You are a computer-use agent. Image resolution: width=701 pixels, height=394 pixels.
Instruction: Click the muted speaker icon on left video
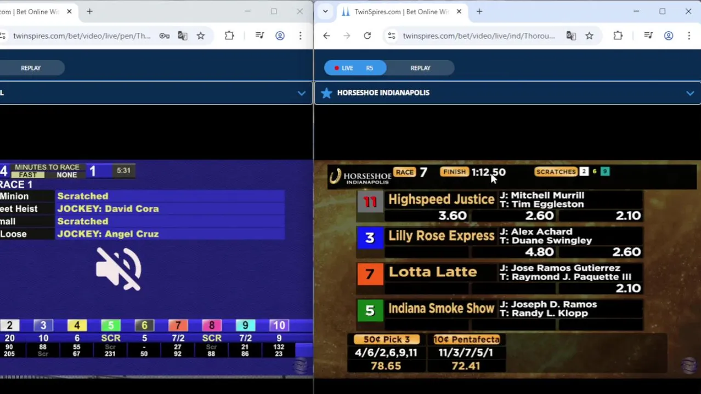tap(118, 268)
